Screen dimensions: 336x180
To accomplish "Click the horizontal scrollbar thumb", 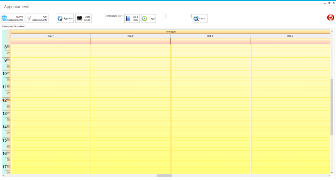I will [x=164, y=176].
